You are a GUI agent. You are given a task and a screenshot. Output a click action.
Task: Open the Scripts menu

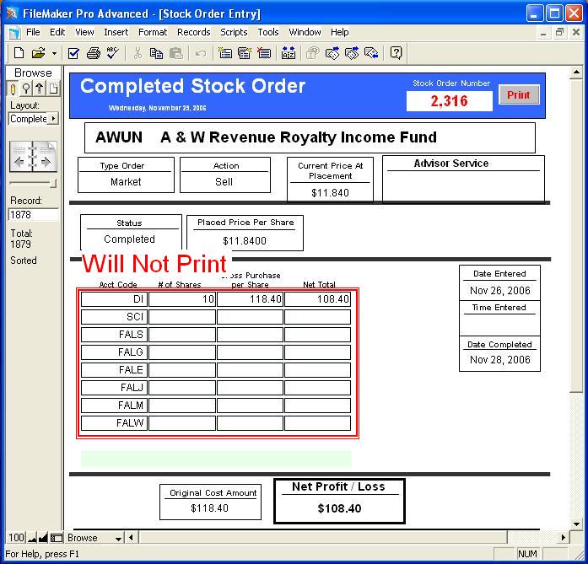pyautogui.click(x=234, y=32)
